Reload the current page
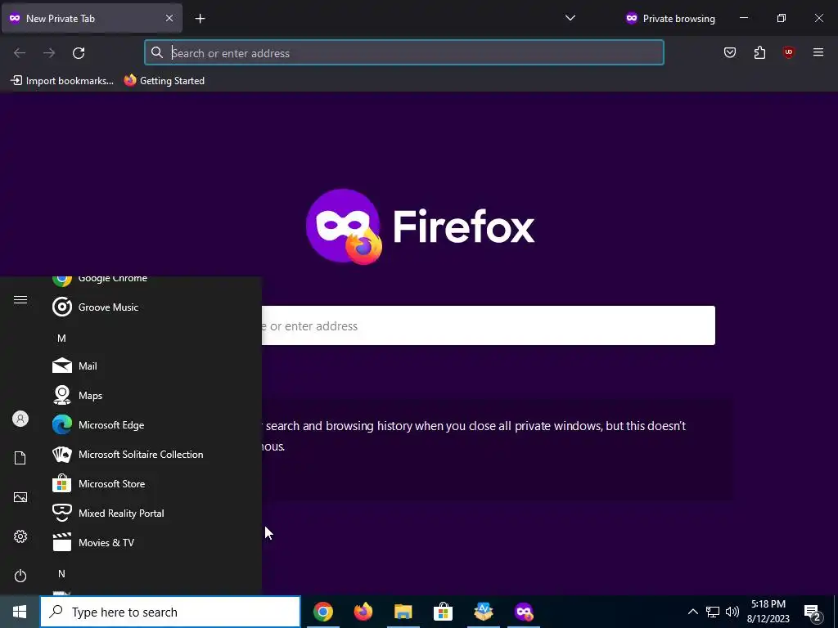 pos(79,53)
